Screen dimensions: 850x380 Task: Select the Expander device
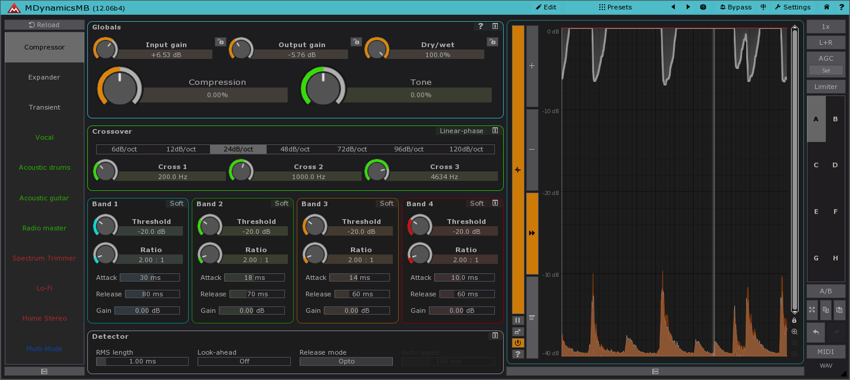point(44,77)
